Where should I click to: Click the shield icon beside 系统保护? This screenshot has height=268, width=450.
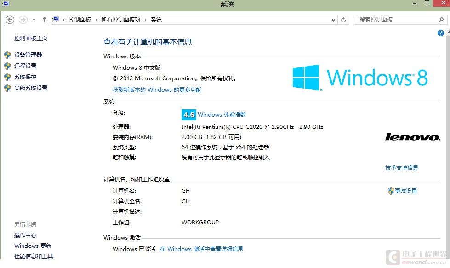tap(7, 77)
